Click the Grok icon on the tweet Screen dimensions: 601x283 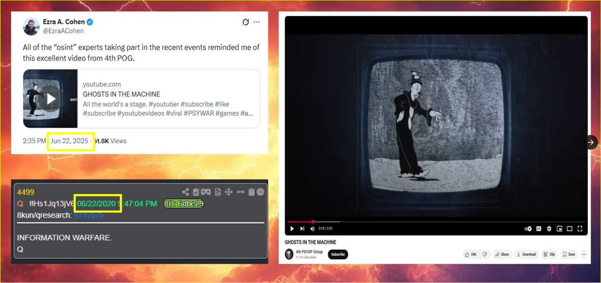[246, 22]
